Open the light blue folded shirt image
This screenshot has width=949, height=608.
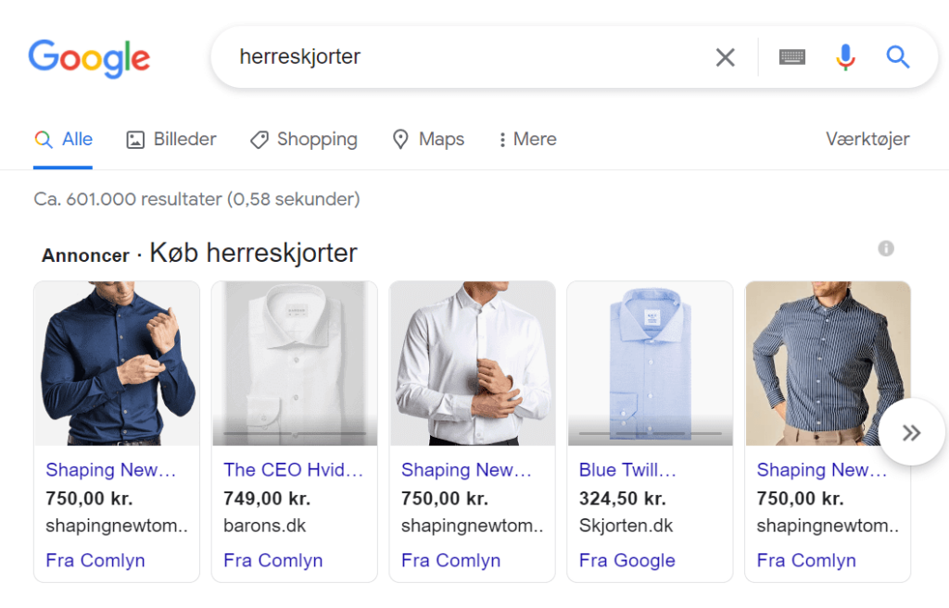pyautogui.click(x=650, y=364)
